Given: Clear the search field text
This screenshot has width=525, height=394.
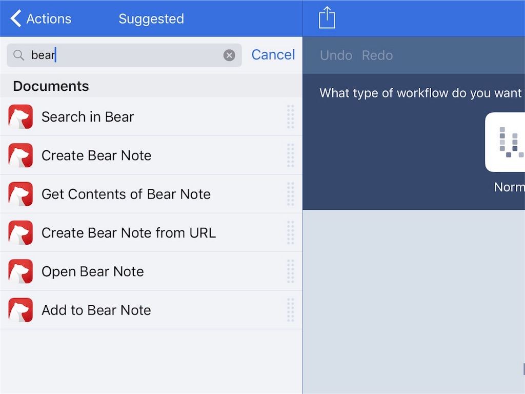Looking at the screenshot, I should (229, 55).
